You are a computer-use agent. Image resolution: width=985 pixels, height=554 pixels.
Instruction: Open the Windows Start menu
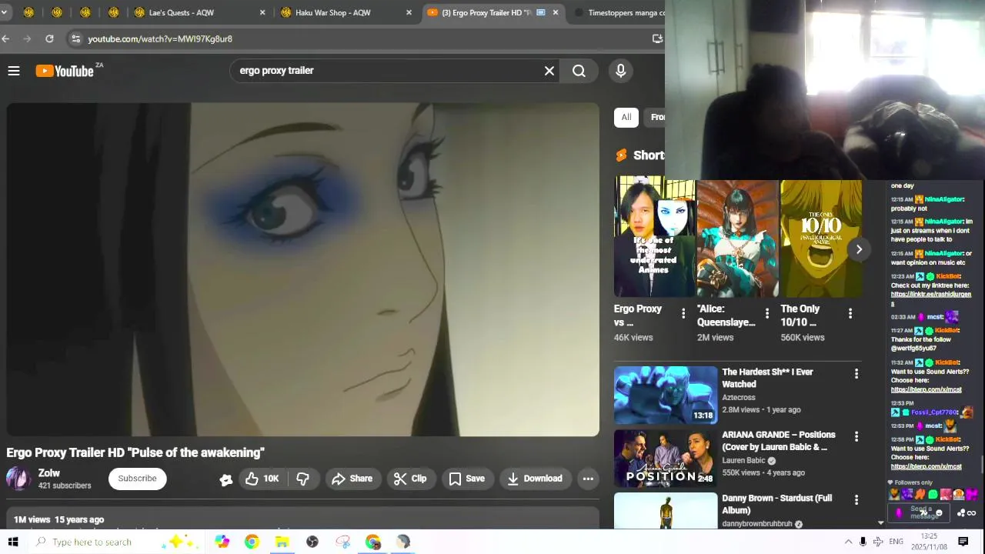13,542
